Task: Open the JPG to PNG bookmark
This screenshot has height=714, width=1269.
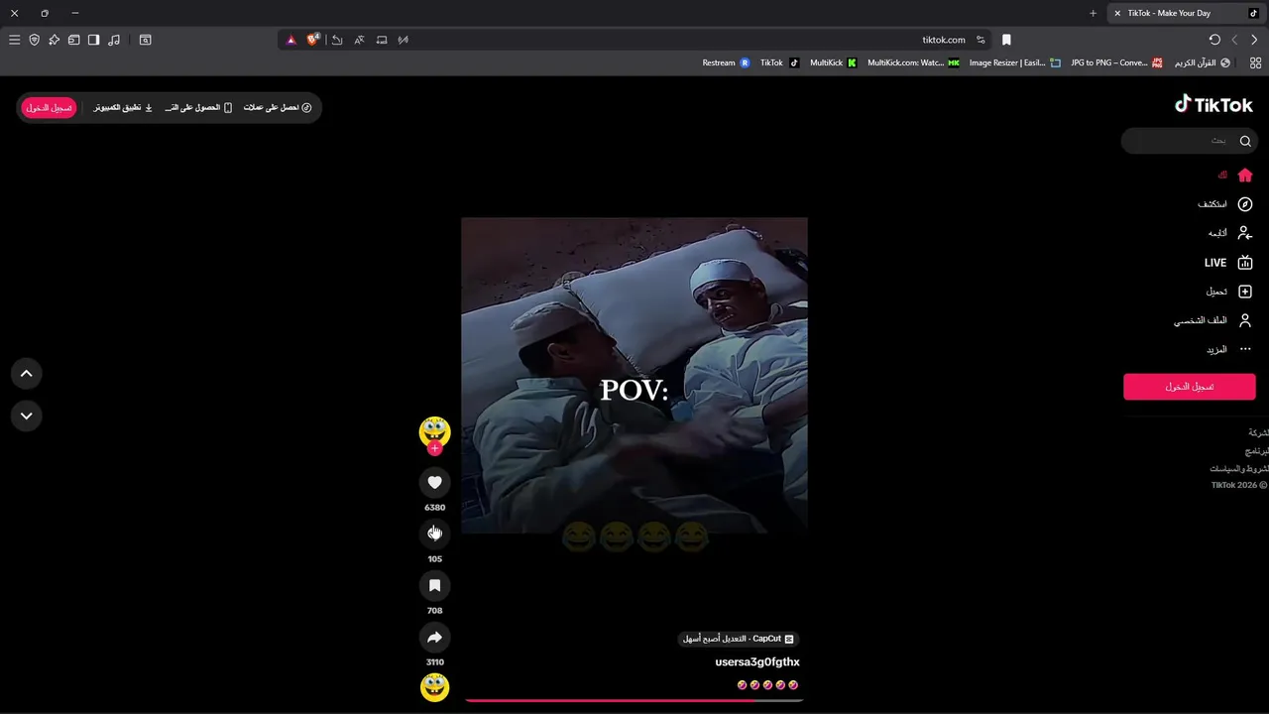Action: [x=1116, y=62]
